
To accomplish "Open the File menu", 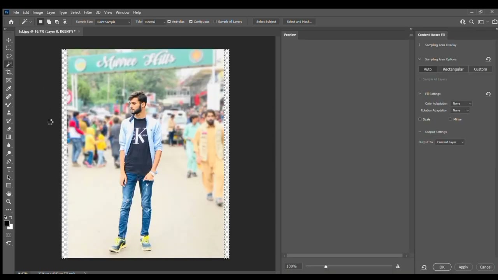I will [x=16, y=12].
